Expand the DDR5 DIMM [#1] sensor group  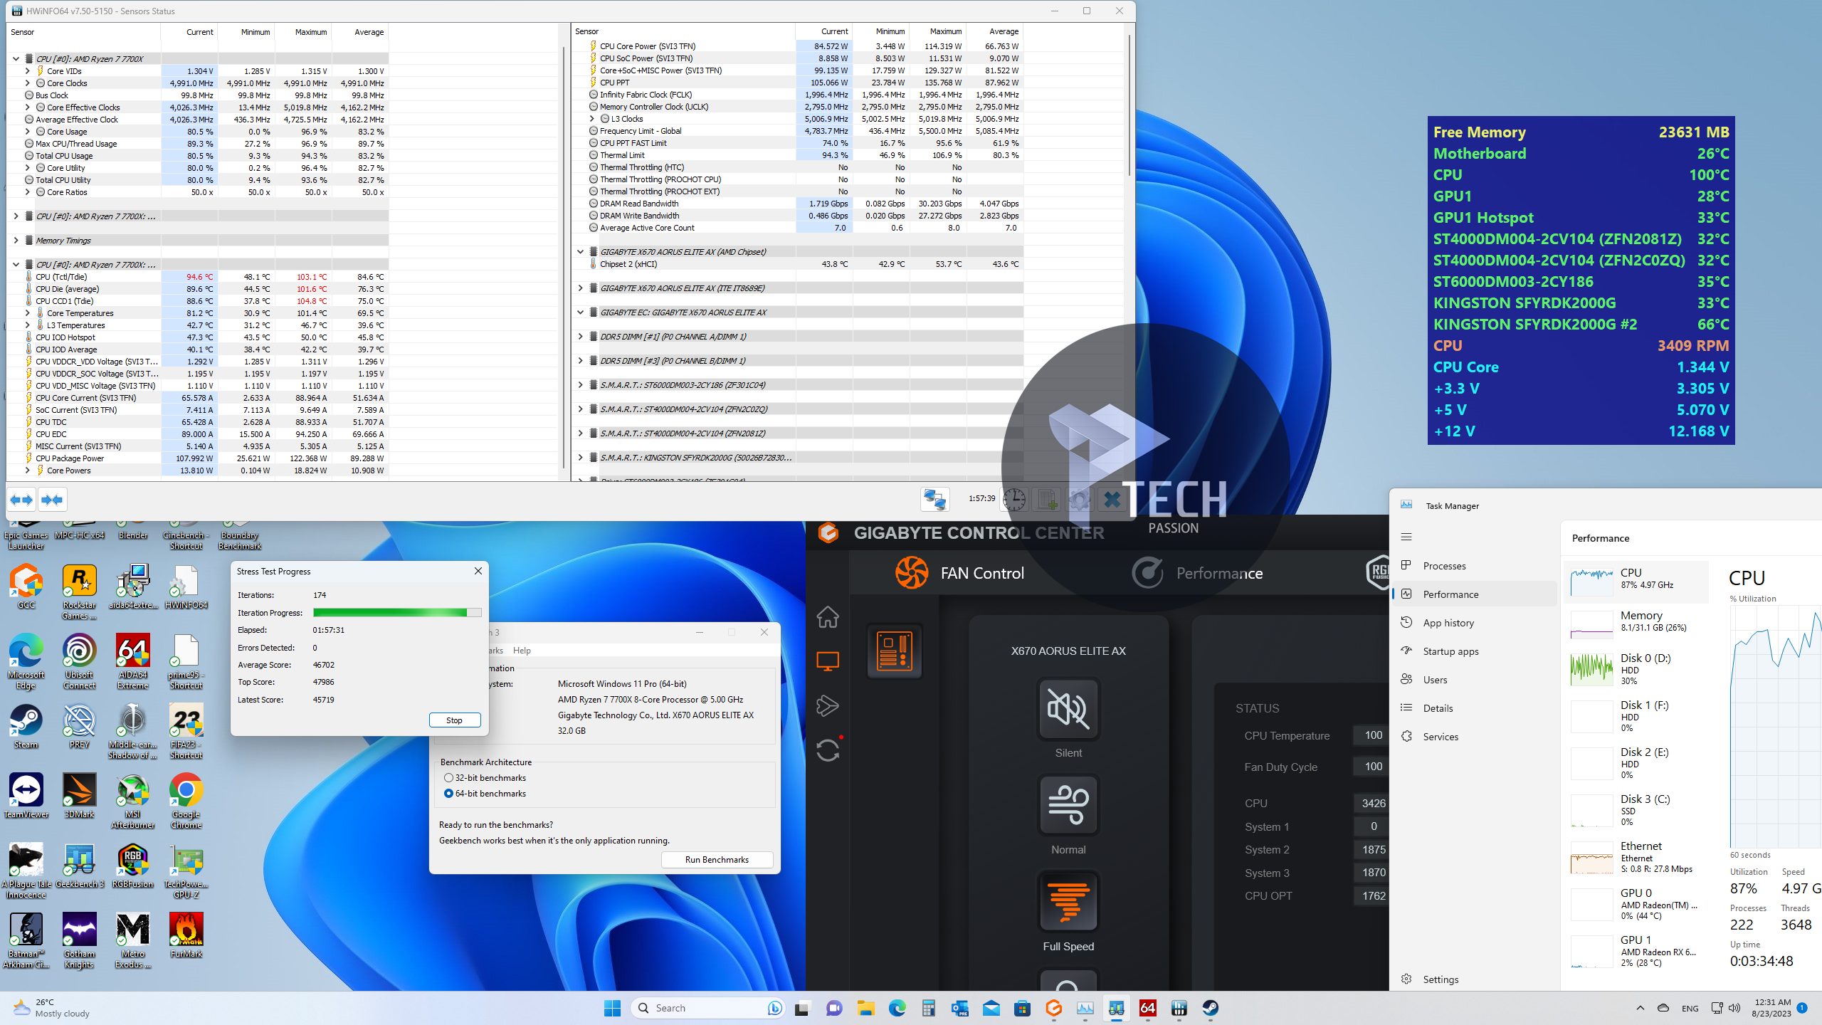point(580,337)
